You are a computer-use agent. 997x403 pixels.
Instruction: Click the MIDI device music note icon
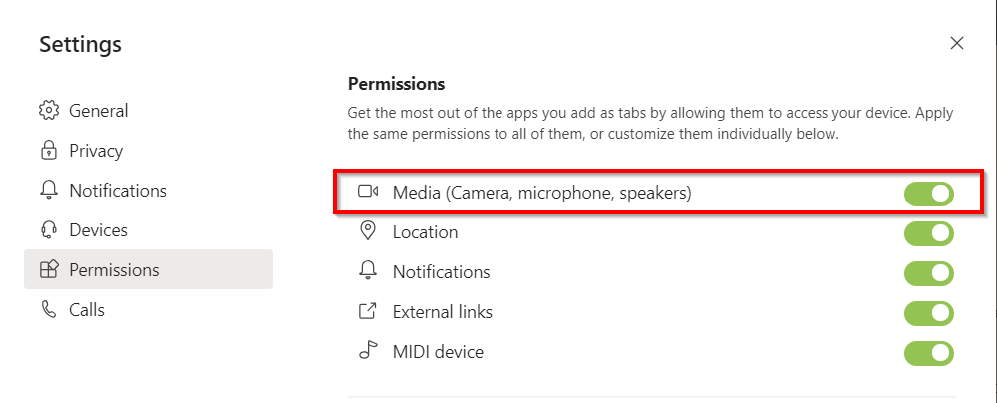(x=368, y=352)
